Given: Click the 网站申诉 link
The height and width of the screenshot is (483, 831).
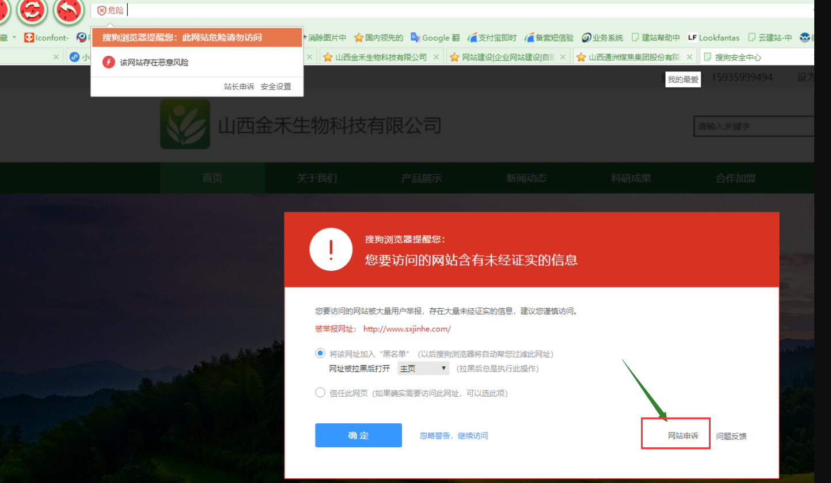Looking at the screenshot, I should coord(683,436).
